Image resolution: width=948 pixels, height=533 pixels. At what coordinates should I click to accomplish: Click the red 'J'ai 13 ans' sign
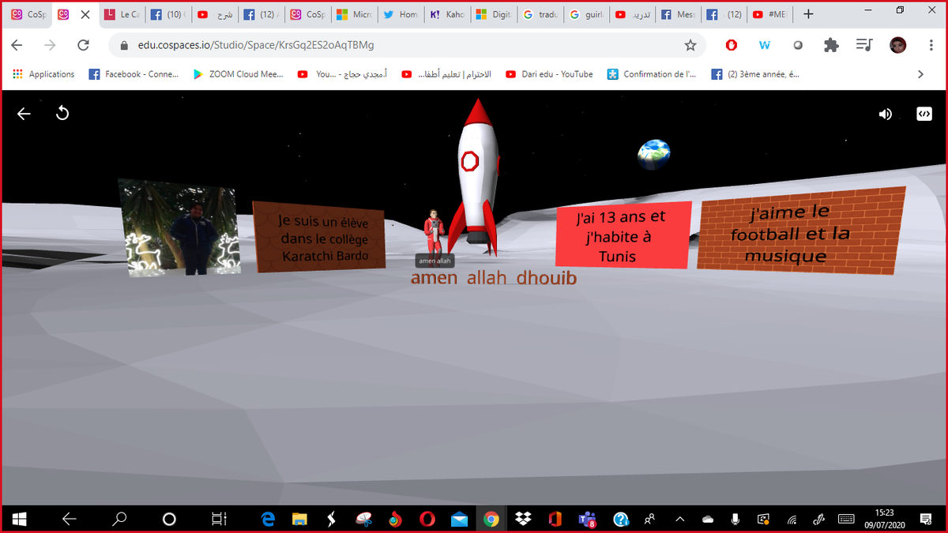623,235
